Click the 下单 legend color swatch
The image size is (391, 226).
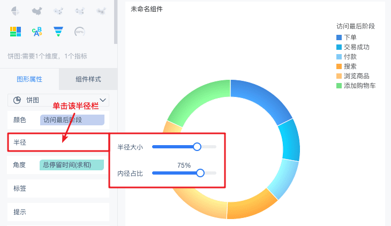coord(339,37)
